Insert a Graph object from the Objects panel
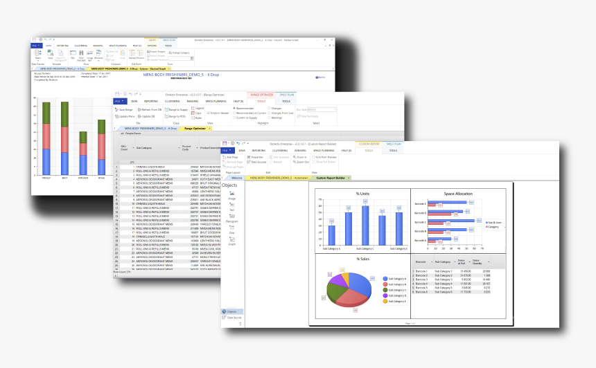The height and width of the screenshot is (368, 596). coord(232,241)
